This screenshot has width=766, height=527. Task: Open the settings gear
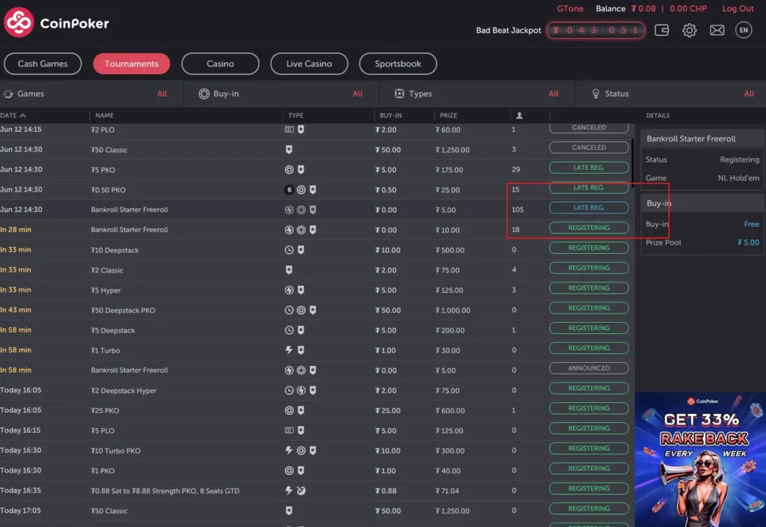tap(689, 30)
